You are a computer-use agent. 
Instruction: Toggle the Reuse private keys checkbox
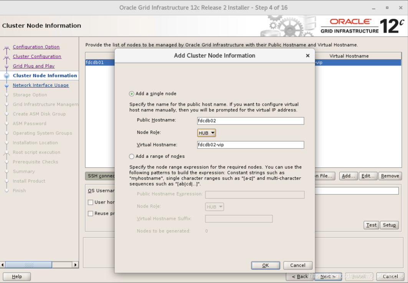(91, 213)
